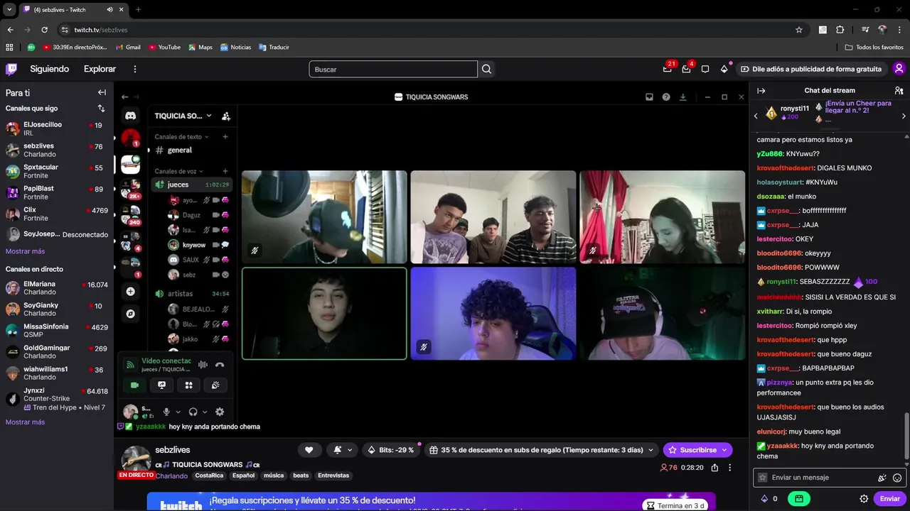The height and width of the screenshot is (511, 910).
Task: Show next leaderboard entry arrow in chat
Action: click(904, 116)
